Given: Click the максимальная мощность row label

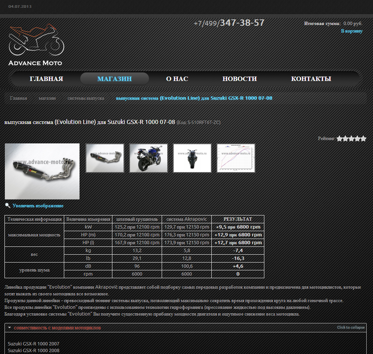Looking at the screenshot, I should tap(34, 235).
